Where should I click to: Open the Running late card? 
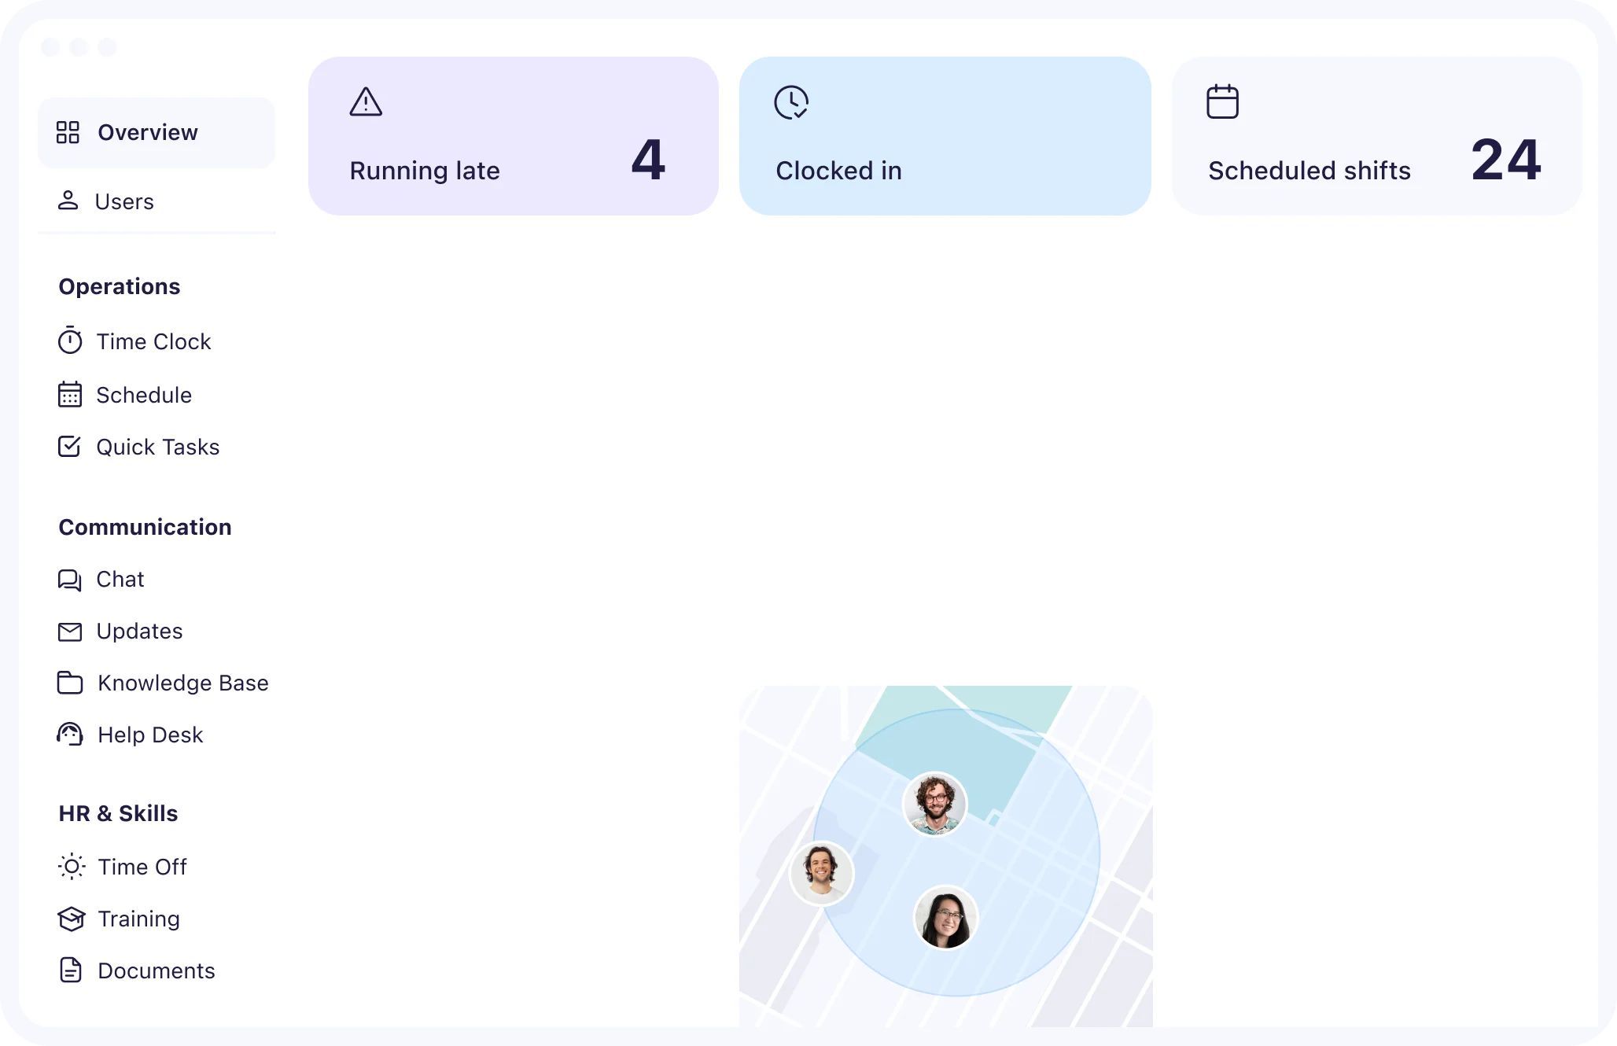[x=513, y=136]
